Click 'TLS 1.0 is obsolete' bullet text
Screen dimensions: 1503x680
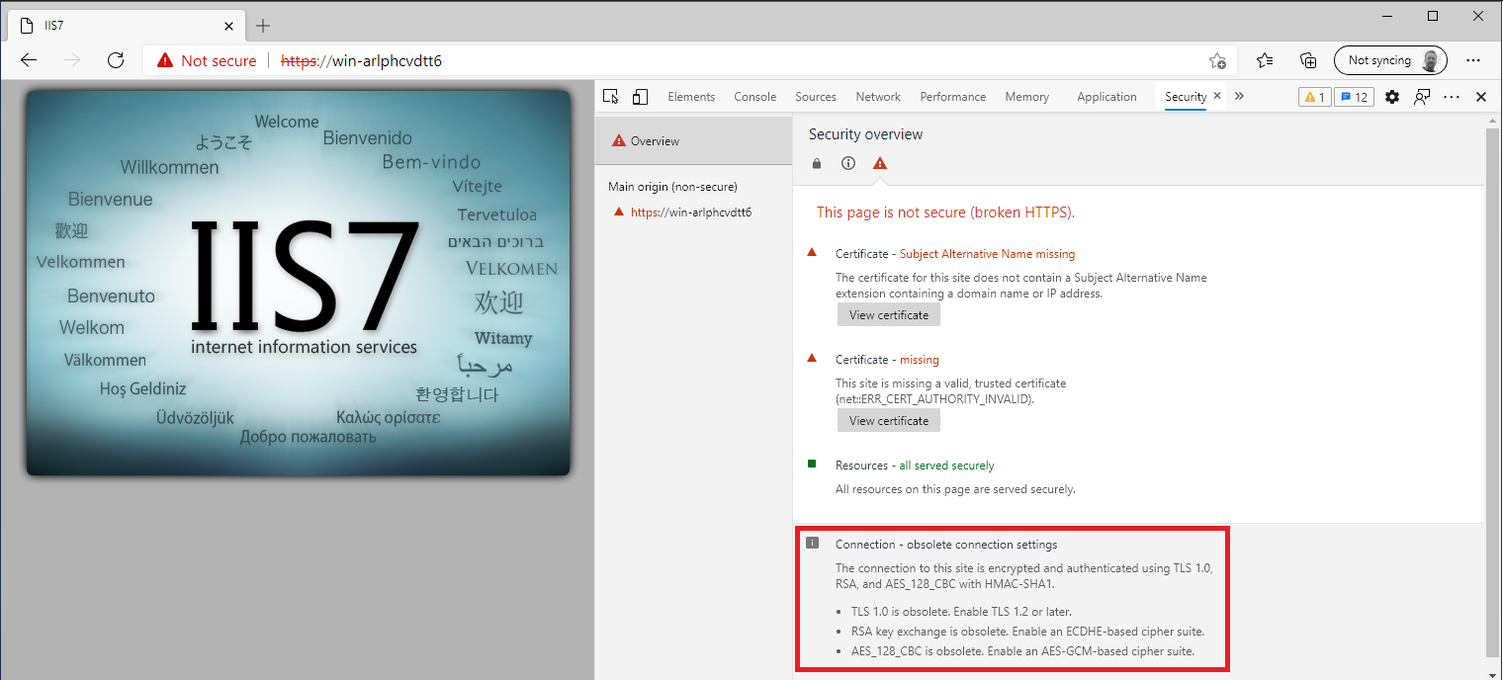point(961,612)
